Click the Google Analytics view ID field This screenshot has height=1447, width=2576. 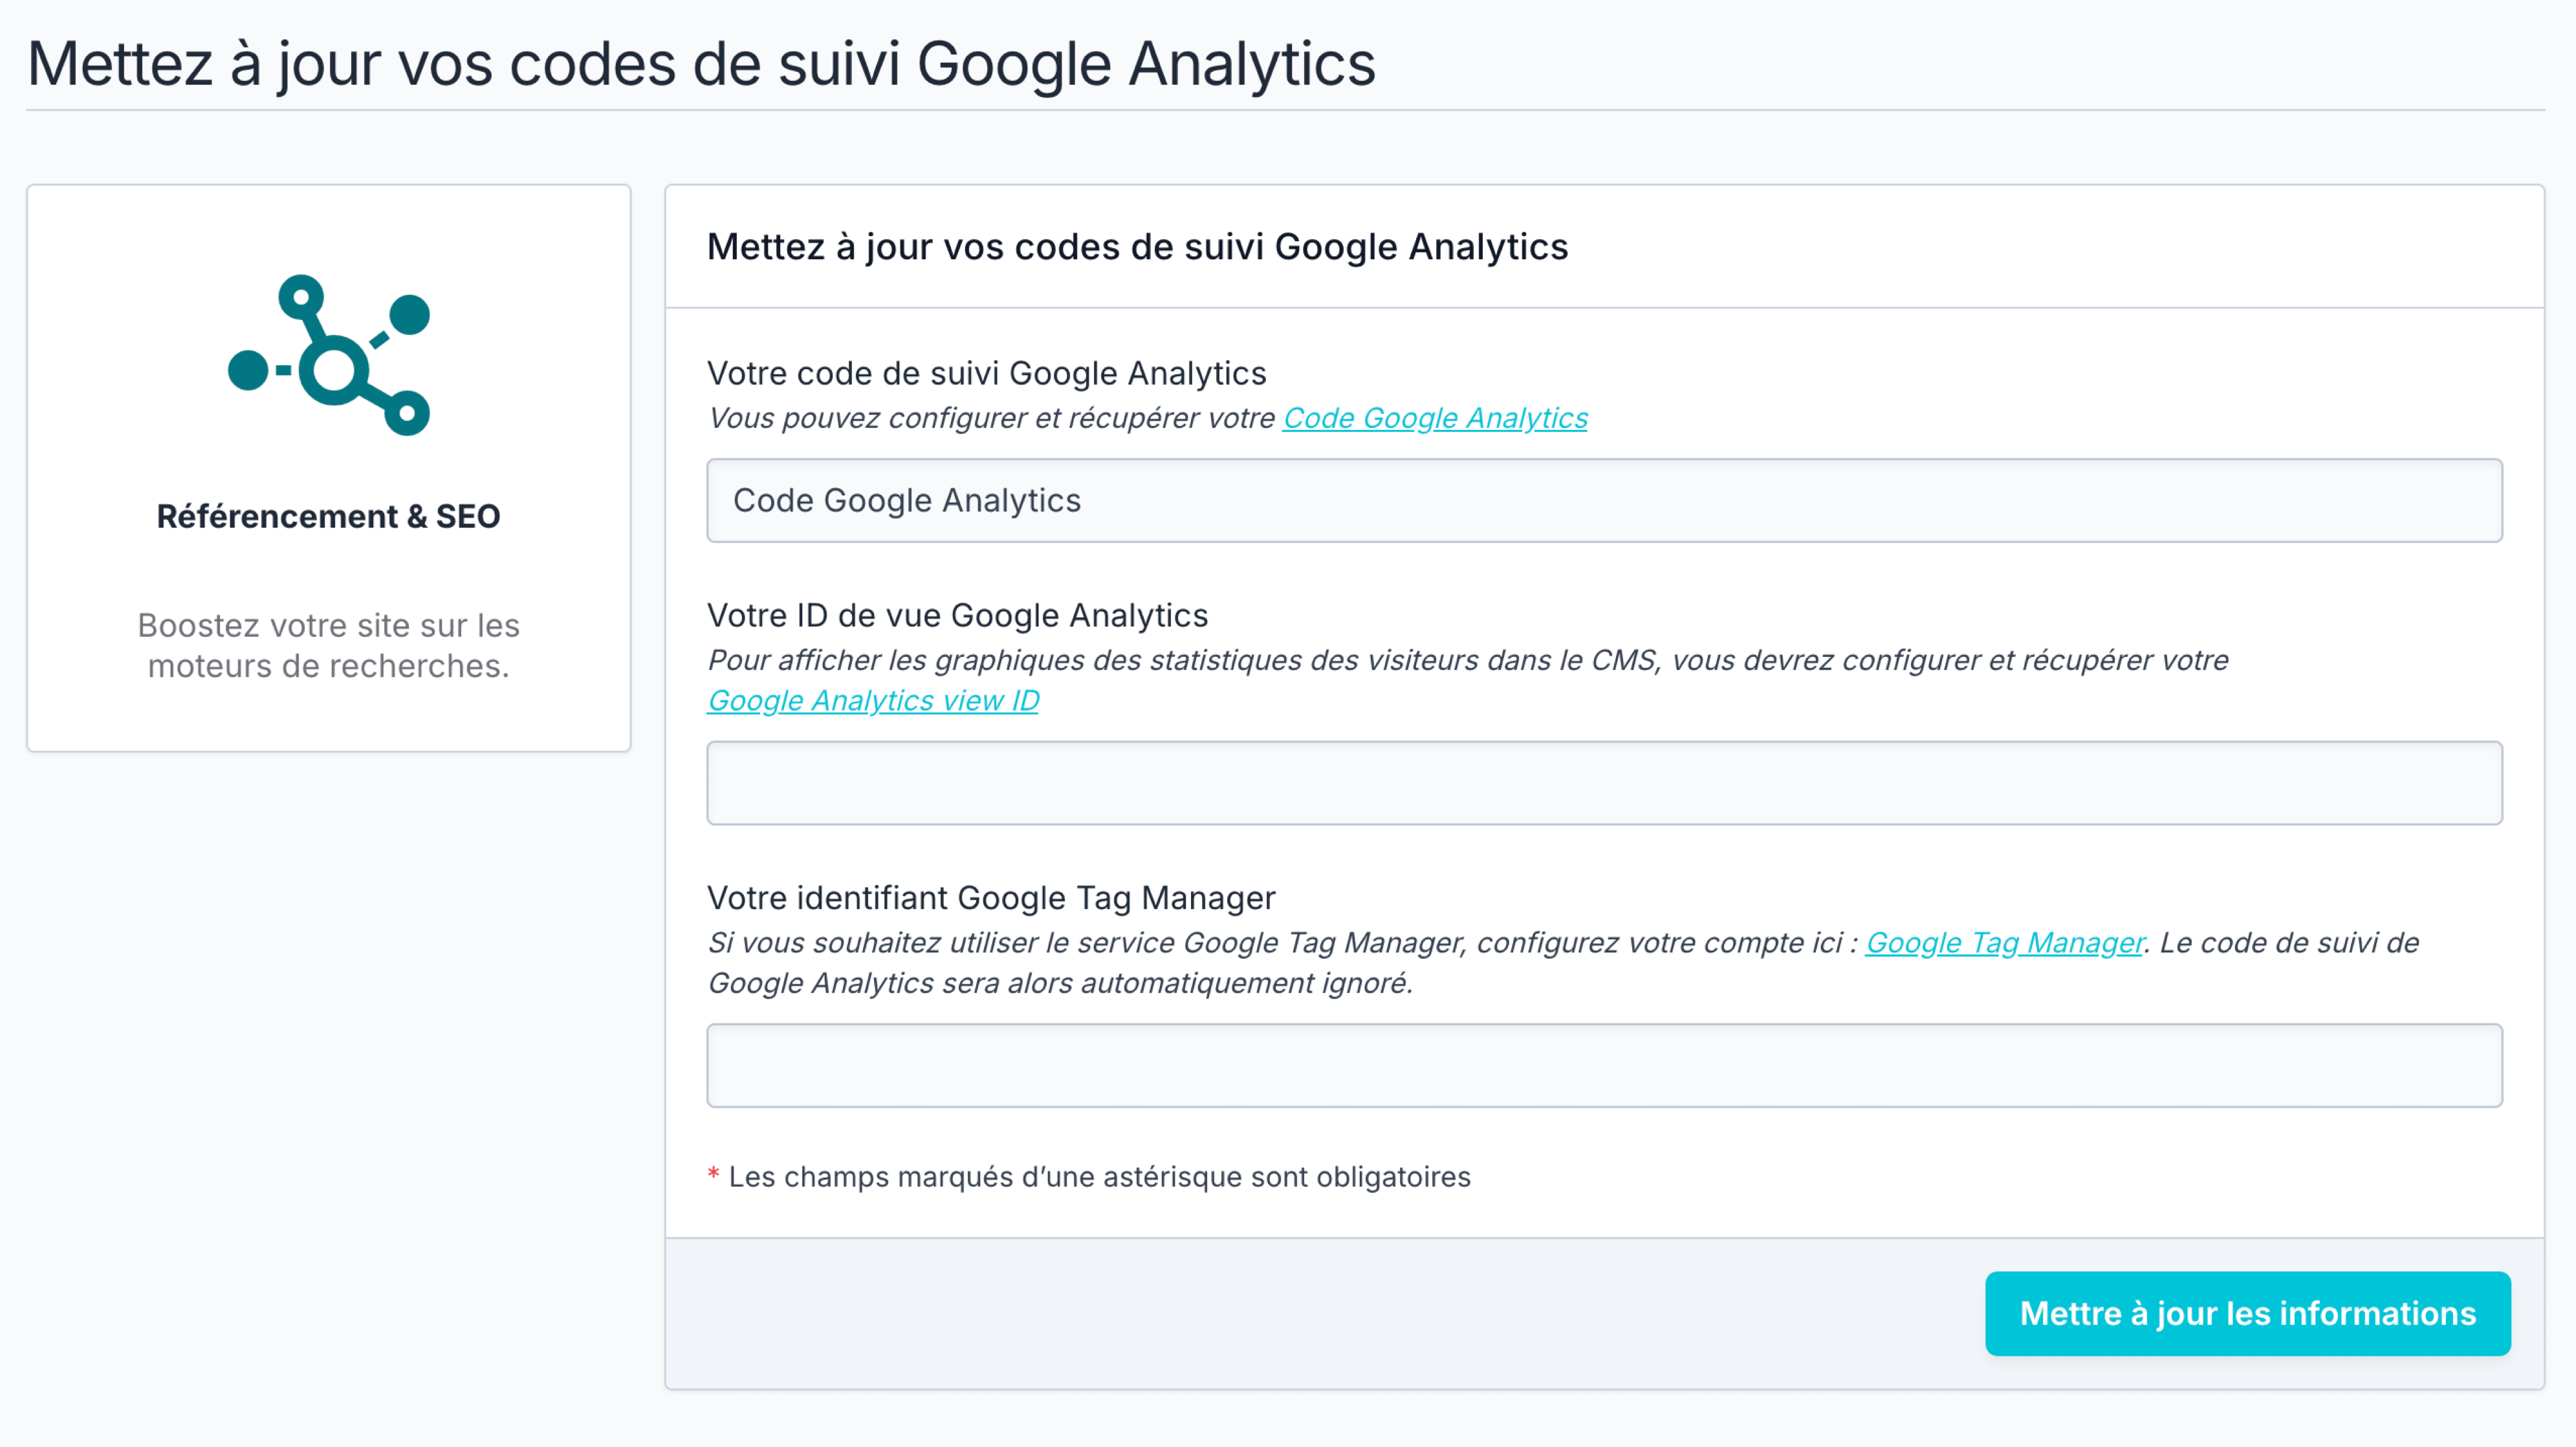point(1600,782)
